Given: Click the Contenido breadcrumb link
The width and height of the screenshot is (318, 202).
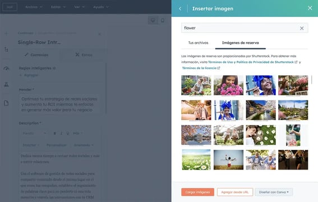Looking at the screenshot, I should coord(25,33).
